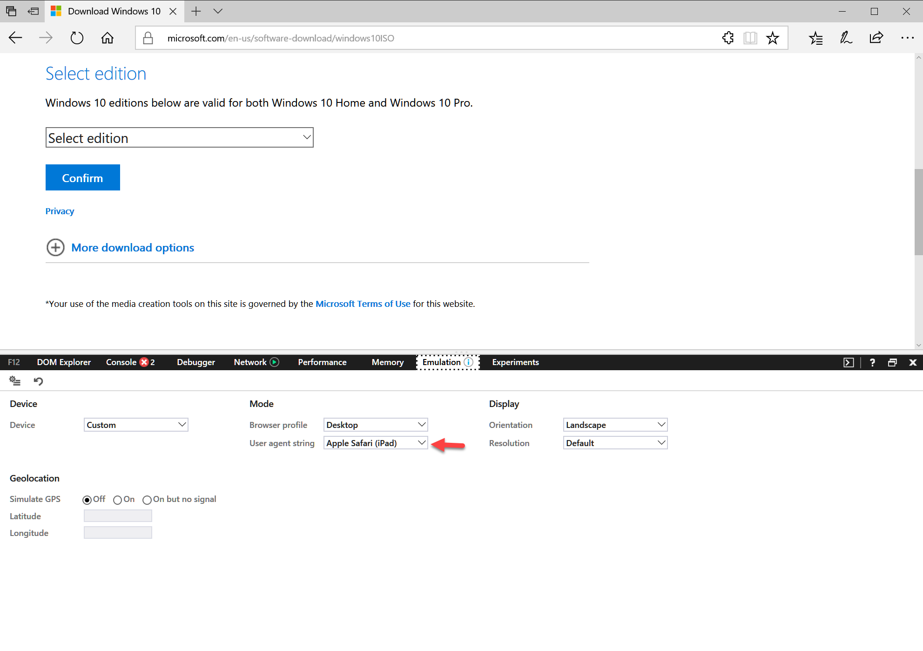Show console in DevTools icon
923x651 pixels.
tap(849, 362)
